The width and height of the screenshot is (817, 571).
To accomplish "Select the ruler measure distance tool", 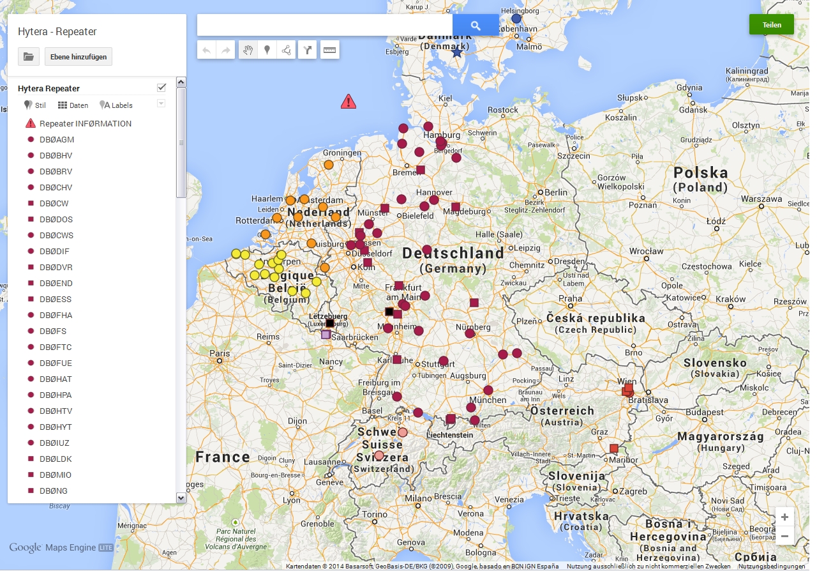I will coord(329,50).
